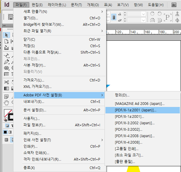
Task: Click the reference point locator grid
Action: pyautogui.click(x=11, y=17)
